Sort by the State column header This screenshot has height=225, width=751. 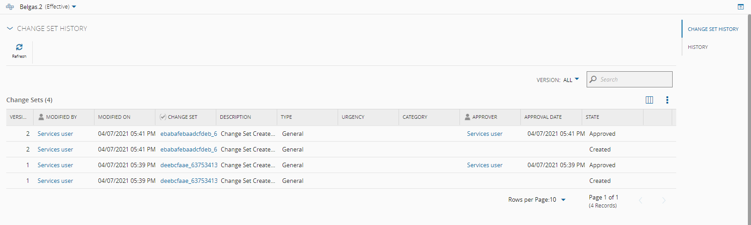click(592, 117)
